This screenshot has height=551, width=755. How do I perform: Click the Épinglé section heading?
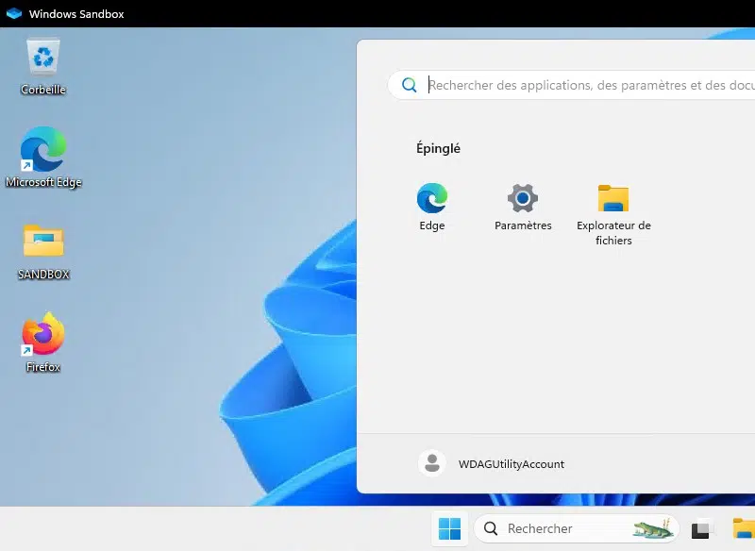438,148
